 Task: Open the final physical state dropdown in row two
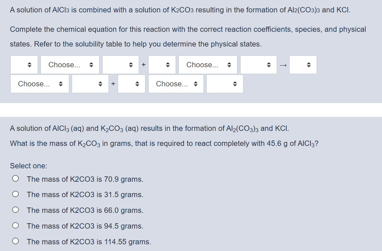(x=225, y=84)
